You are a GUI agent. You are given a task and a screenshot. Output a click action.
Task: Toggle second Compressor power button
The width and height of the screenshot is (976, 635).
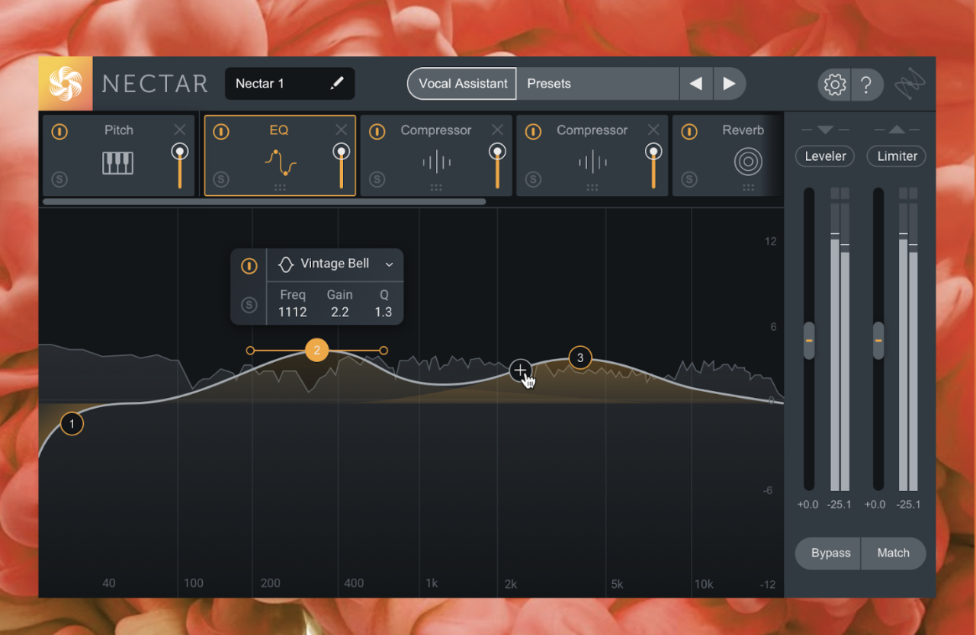tap(533, 132)
